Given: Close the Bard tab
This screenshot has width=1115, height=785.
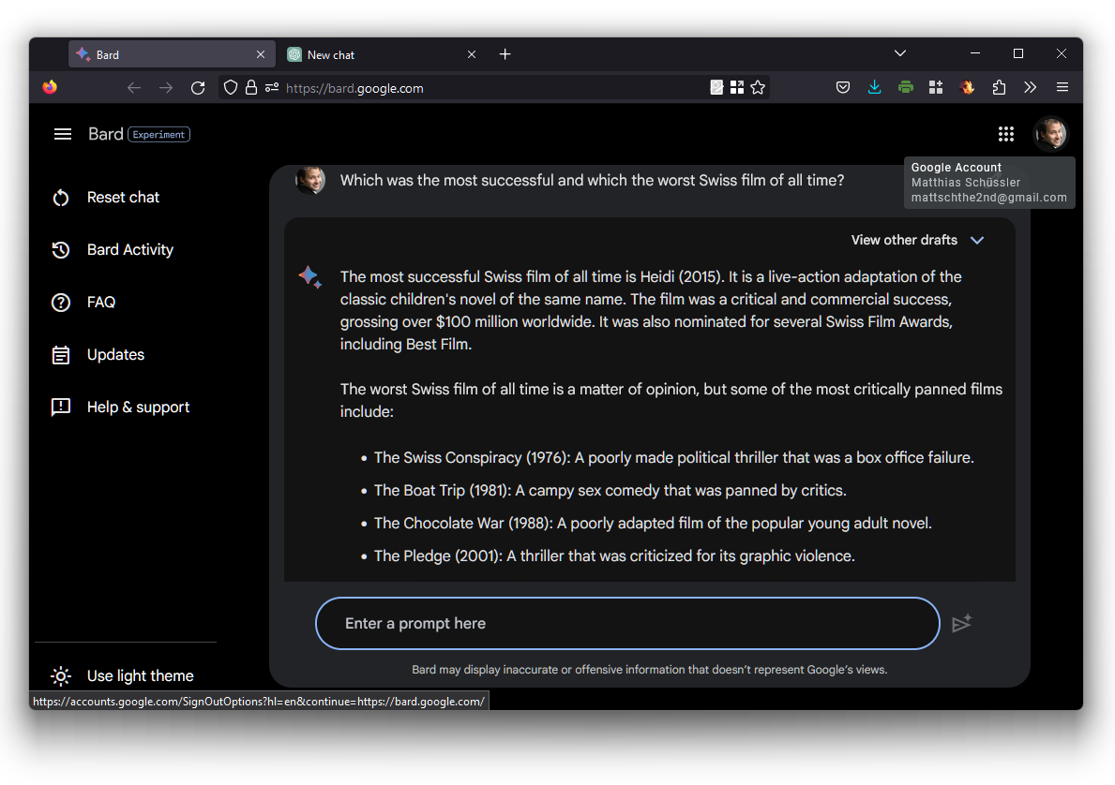Looking at the screenshot, I should pyautogui.click(x=261, y=54).
